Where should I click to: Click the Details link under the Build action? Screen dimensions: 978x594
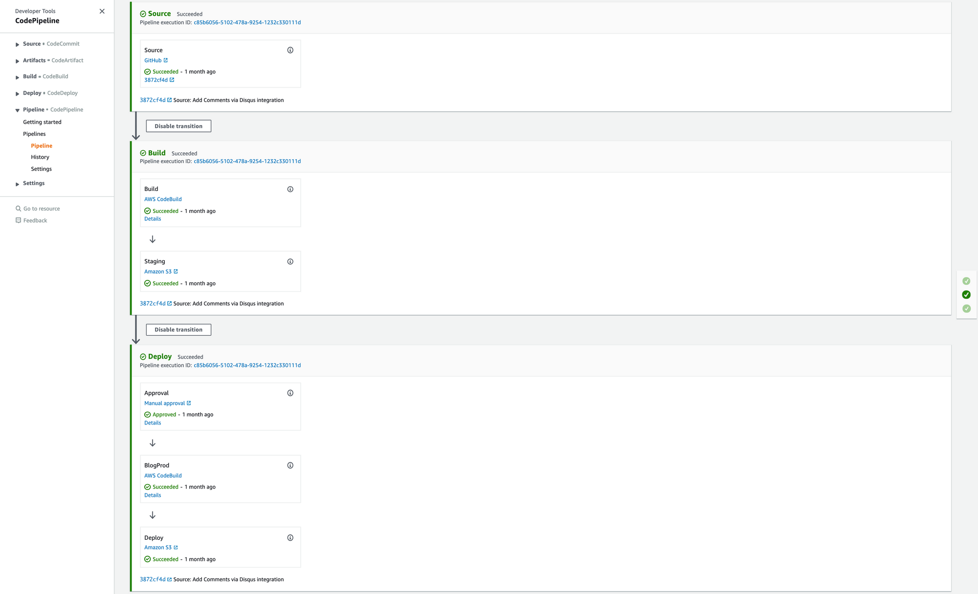point(152,218)
